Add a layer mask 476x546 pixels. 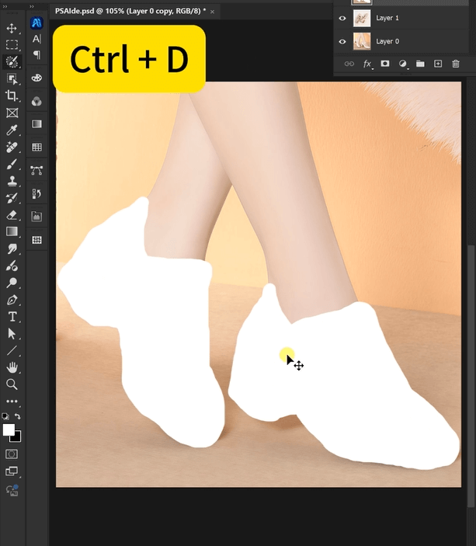pyautogui.click(x=385, y=64)
